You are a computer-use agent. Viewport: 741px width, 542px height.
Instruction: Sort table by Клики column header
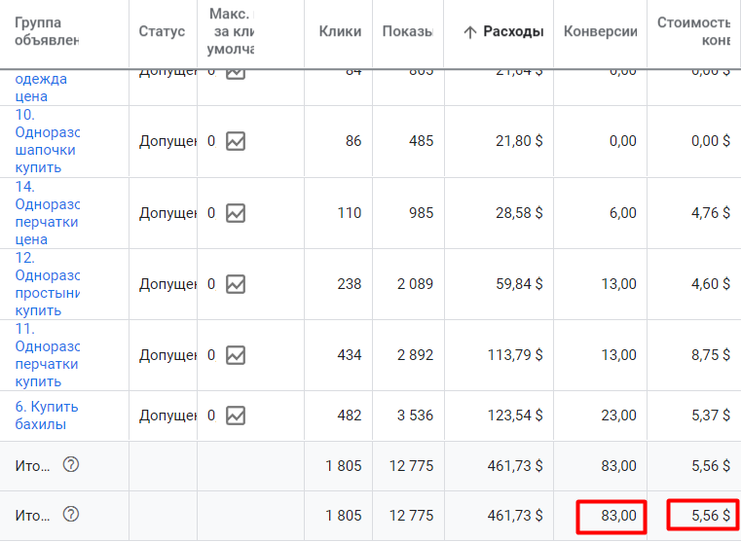[340, 31]
